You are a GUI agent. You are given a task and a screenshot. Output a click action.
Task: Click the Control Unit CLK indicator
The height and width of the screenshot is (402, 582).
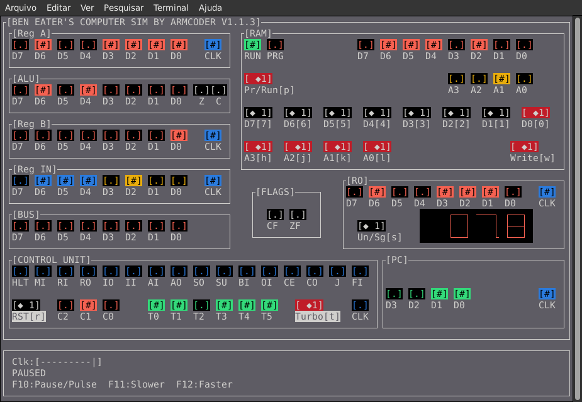point(360,306)
